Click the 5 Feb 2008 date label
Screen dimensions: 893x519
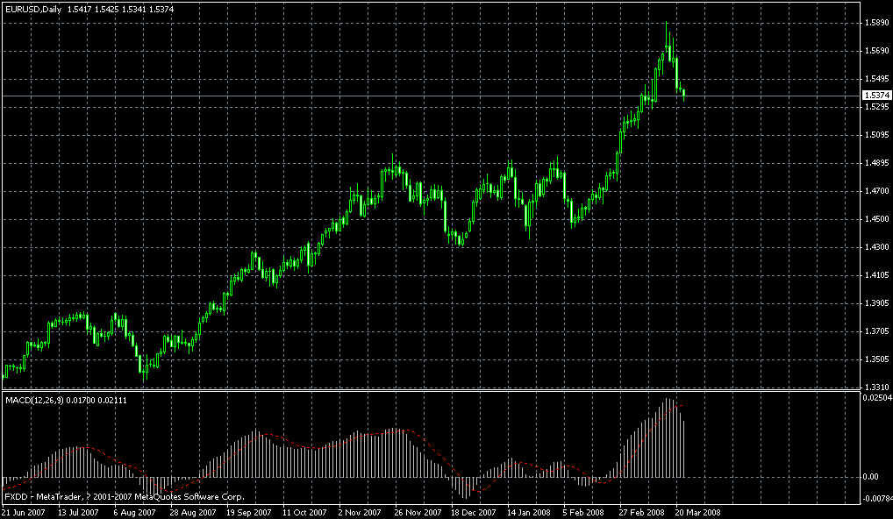coord(582,511)
